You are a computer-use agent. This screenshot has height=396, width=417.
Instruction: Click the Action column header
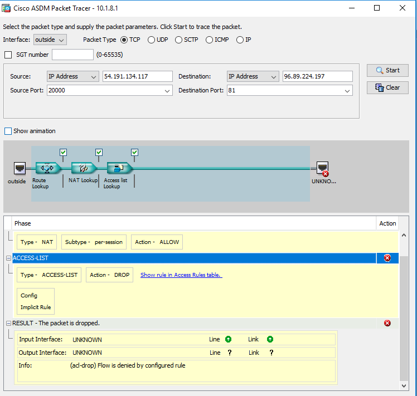pos(387,223)
